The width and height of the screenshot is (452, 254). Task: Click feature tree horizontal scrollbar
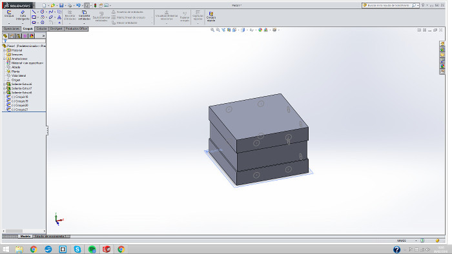(24, 231)
